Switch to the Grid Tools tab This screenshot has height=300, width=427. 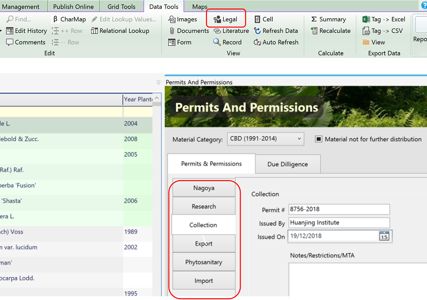click(x=121, y=7)
